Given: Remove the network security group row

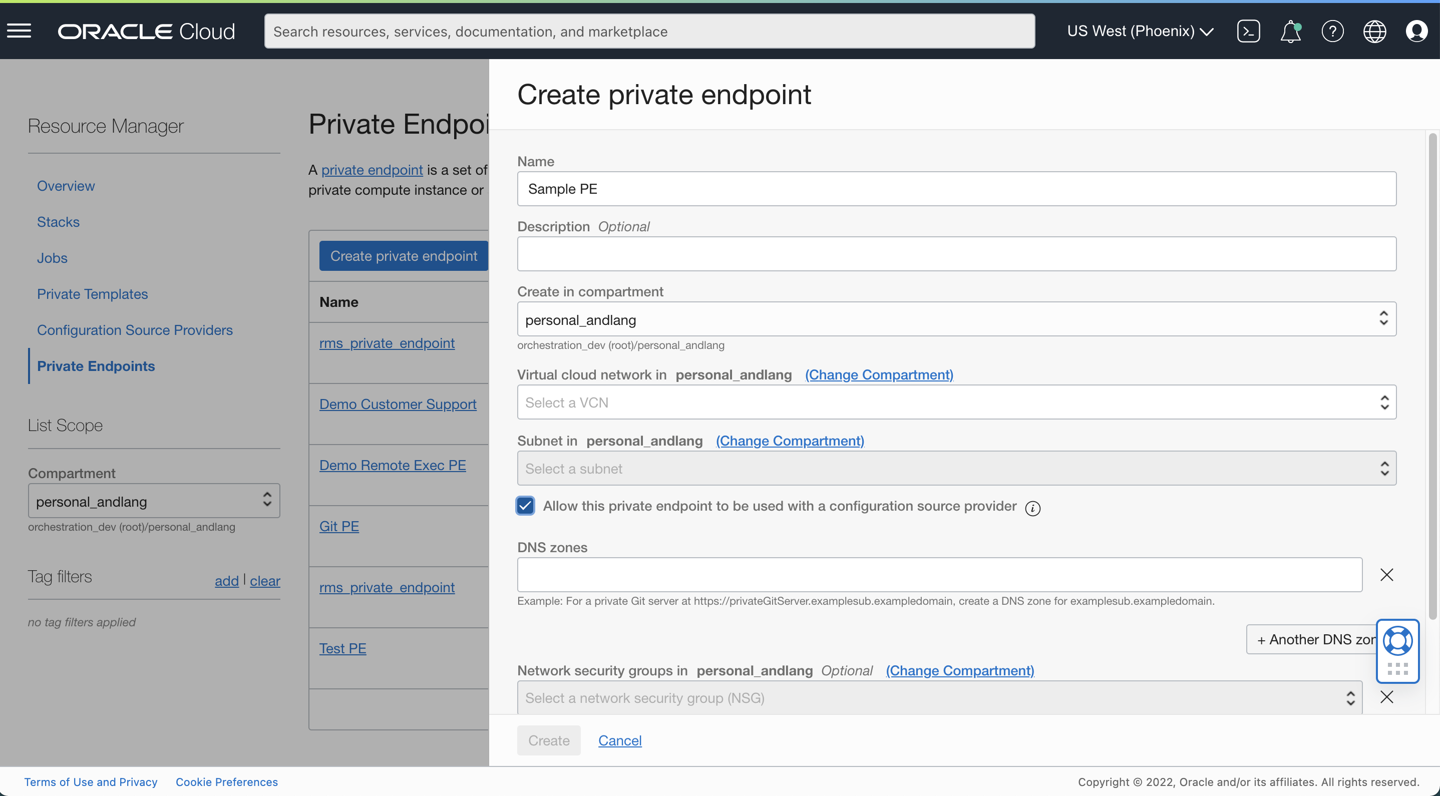Looking at the screenshot, I should (1387, 697).
